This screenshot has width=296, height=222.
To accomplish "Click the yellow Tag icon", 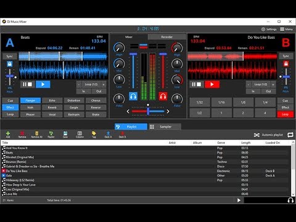I will [94, 134].
